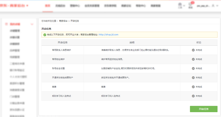Click the 开始任务 green button
This screenshot has width=221, height=117.
(204, 109)
